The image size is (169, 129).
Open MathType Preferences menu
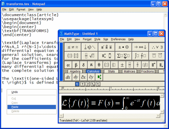click(118, 39)
